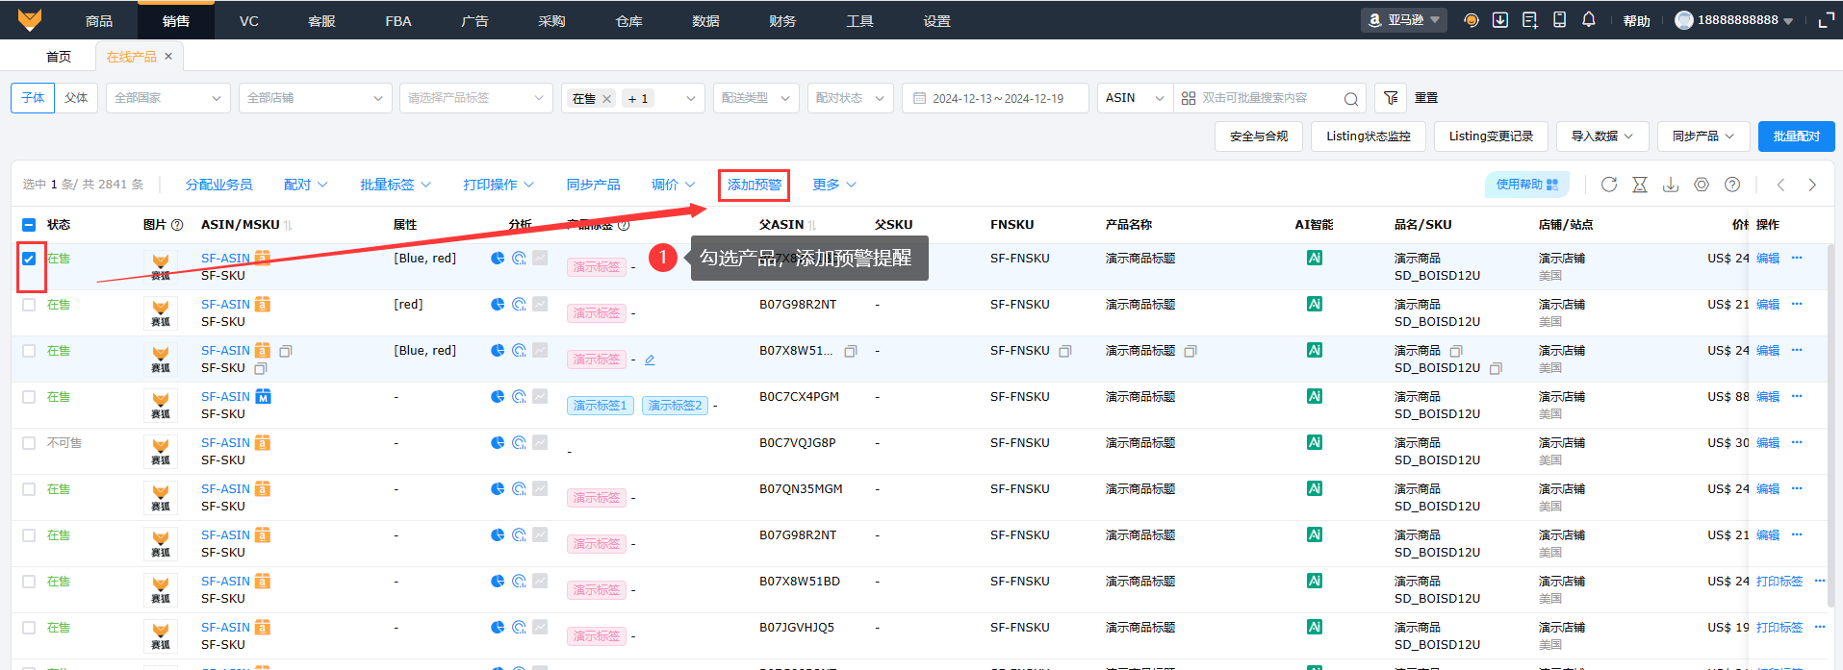Click the table download arrow icon
This screenshot has width=1843, height=670.
pyautogui.click(x=1671, y=185)
